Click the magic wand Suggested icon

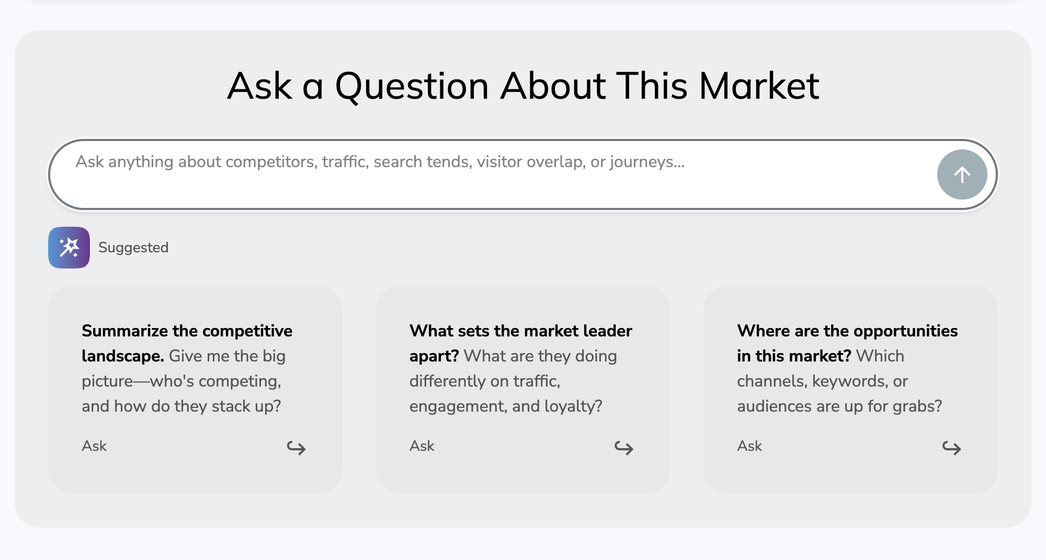[69, 248]
